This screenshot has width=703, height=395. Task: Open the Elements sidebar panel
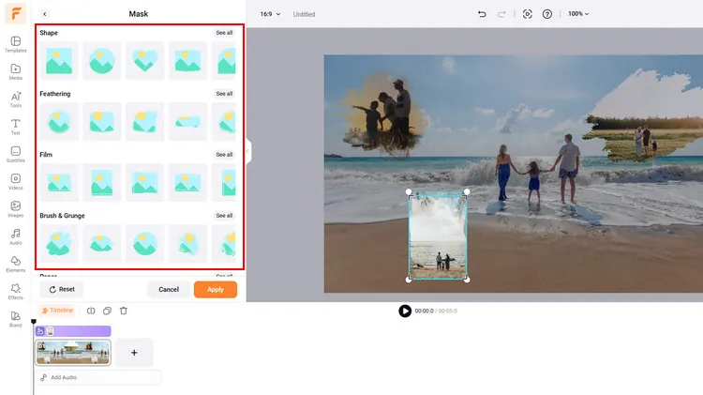[x=16, y=264]
